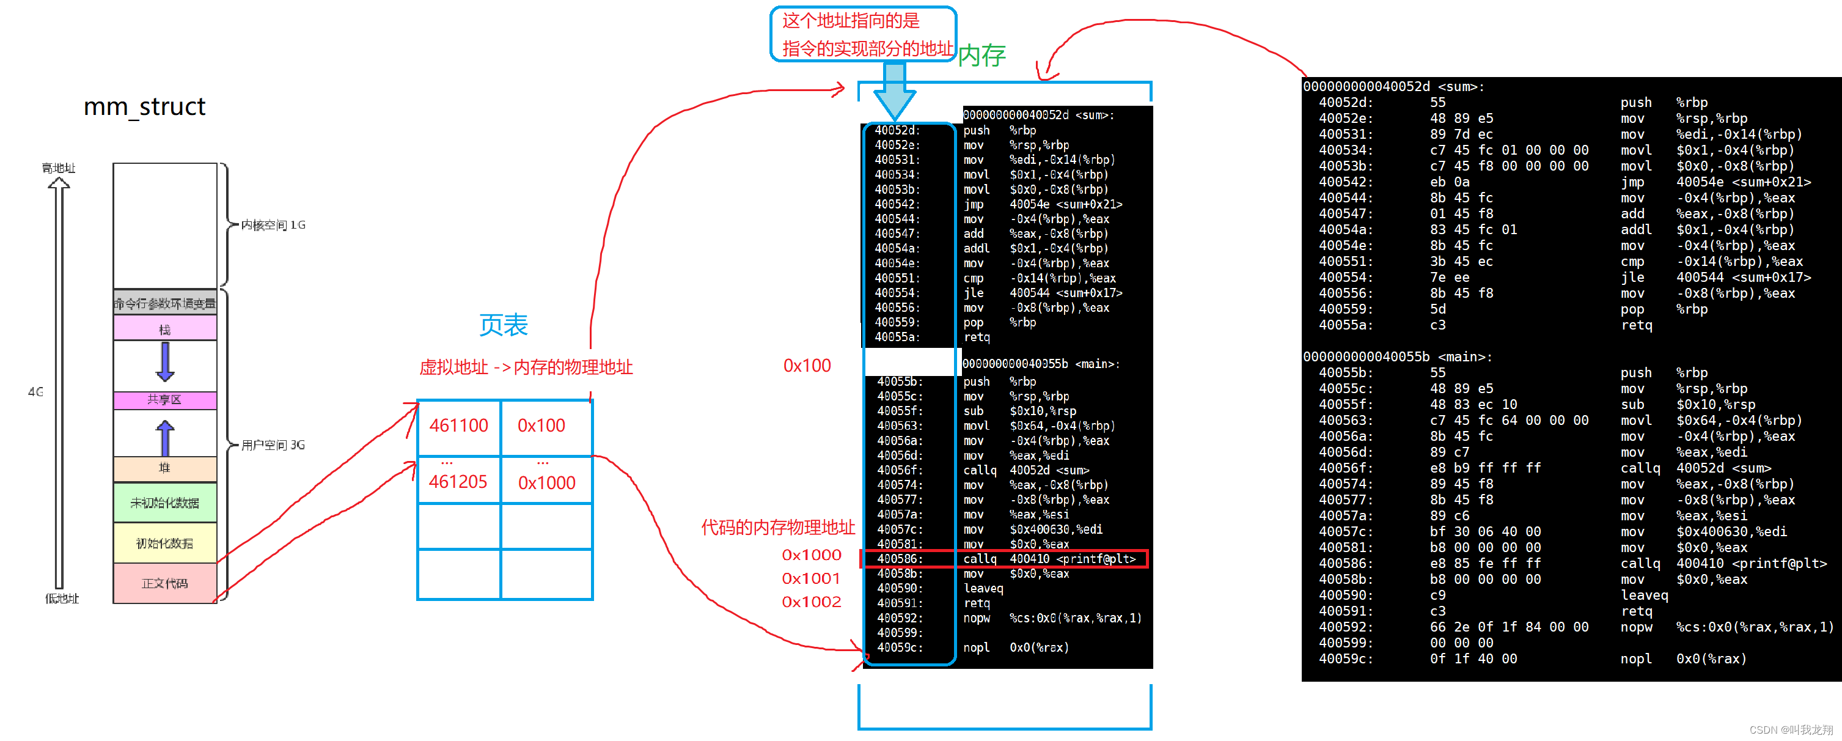Click the 未初始化数据 green block
This screenshot has width=1842, height=741.
(x=165, y=502)
